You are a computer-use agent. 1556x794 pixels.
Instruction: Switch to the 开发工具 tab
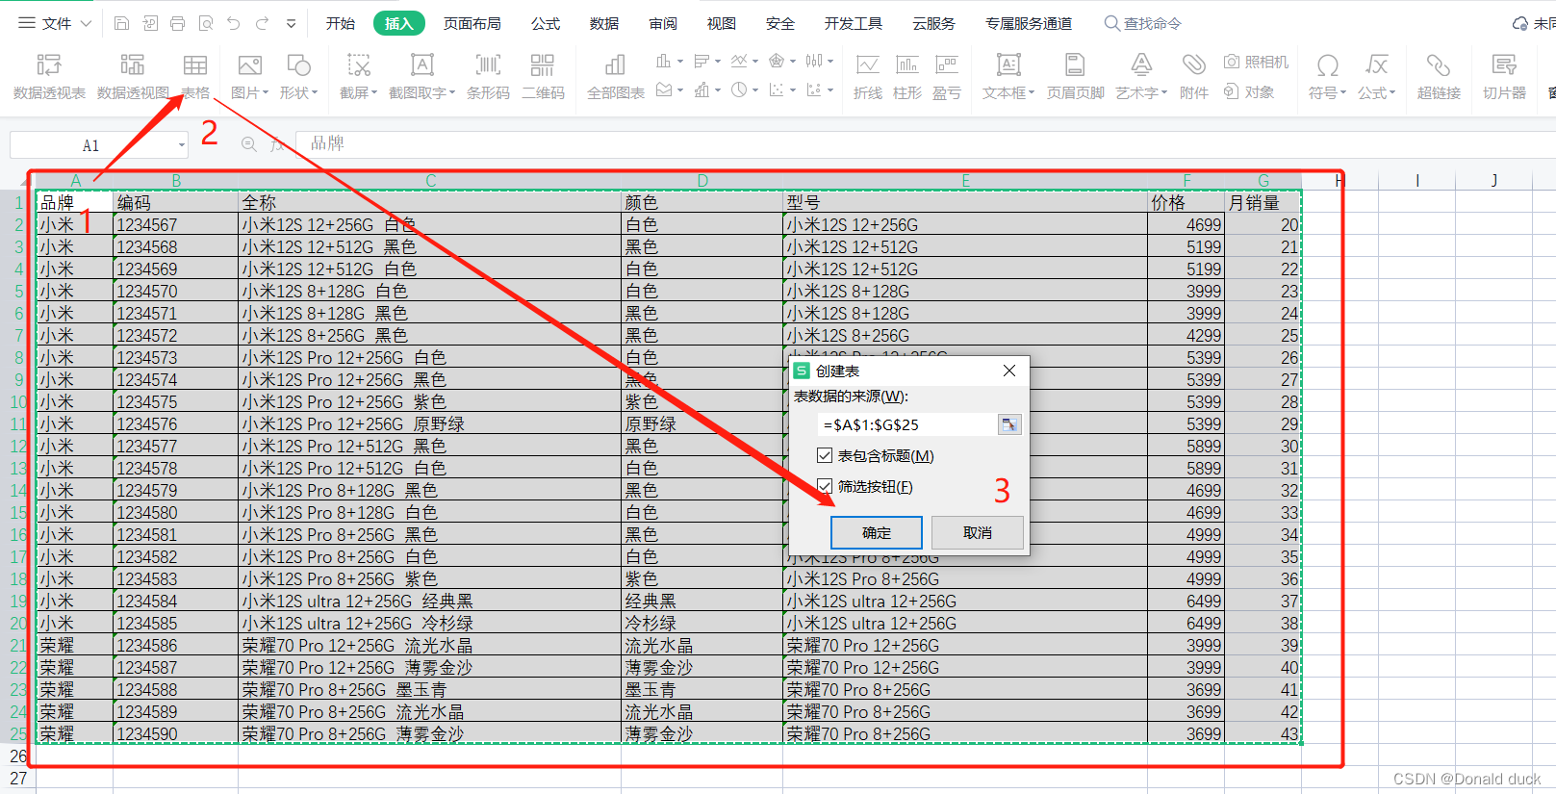[x=854, y=23]
